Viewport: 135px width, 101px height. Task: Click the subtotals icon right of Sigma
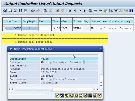(x=126, y=11)
